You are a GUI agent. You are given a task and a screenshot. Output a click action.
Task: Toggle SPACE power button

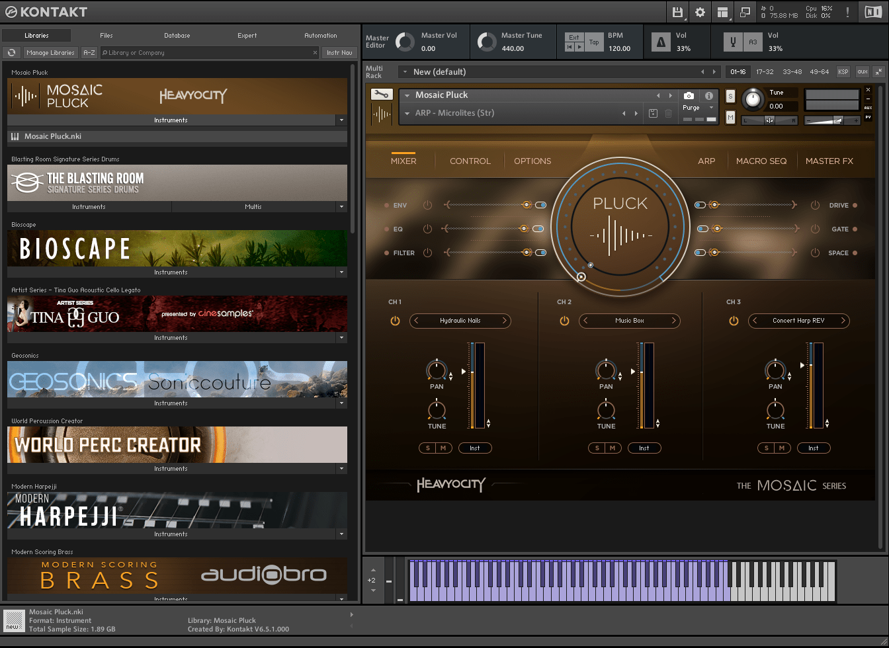click(x=815, y=253)
